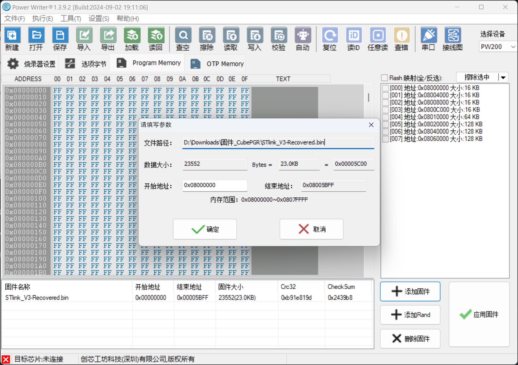Viewport: 518px width, 365px height.
Task: Check sector [003] at 0x0800C000
Action: coord(385,110)
